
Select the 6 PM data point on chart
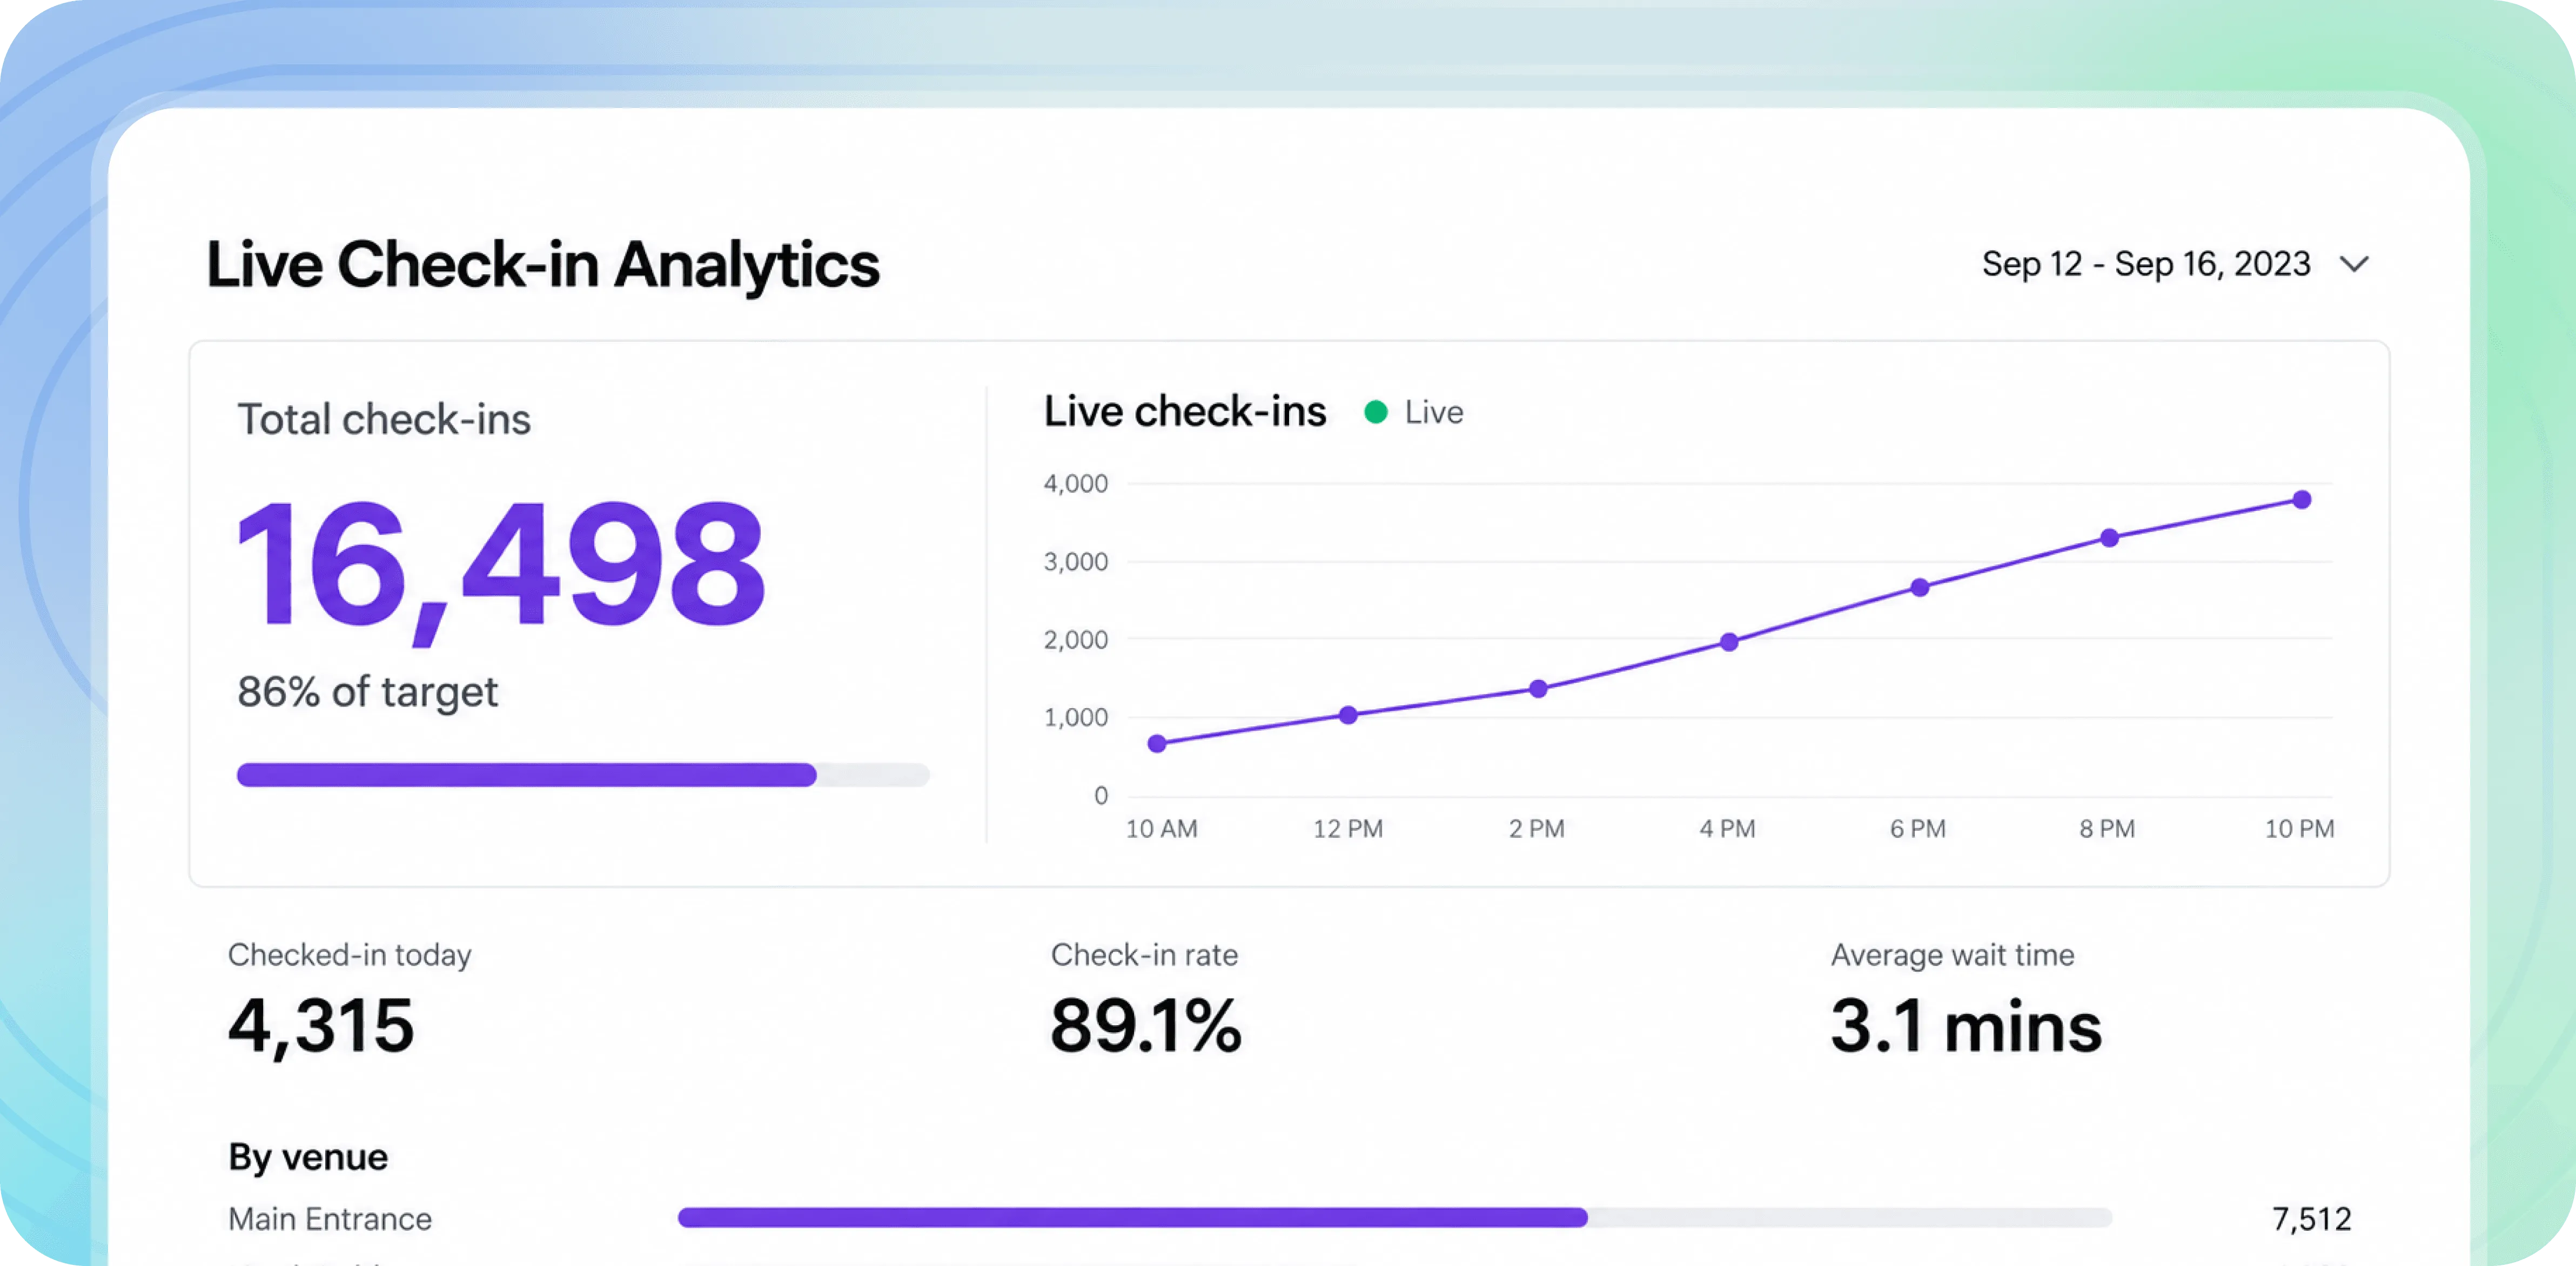pyautogui.click(x=1919, y=587)
